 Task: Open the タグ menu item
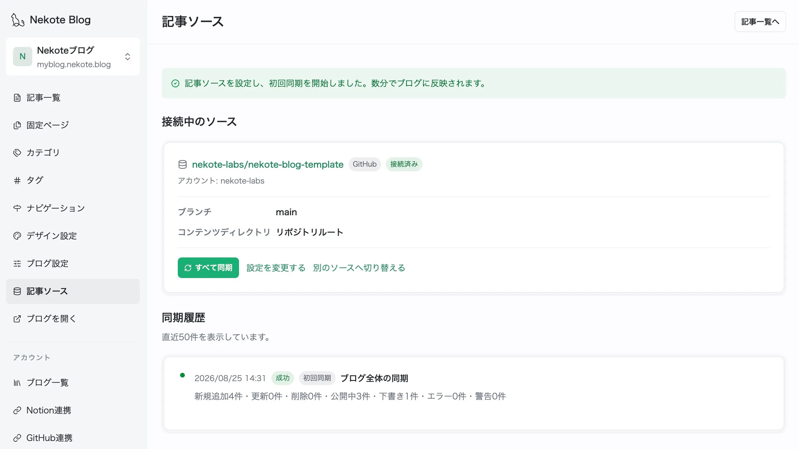tap(73, 180)
